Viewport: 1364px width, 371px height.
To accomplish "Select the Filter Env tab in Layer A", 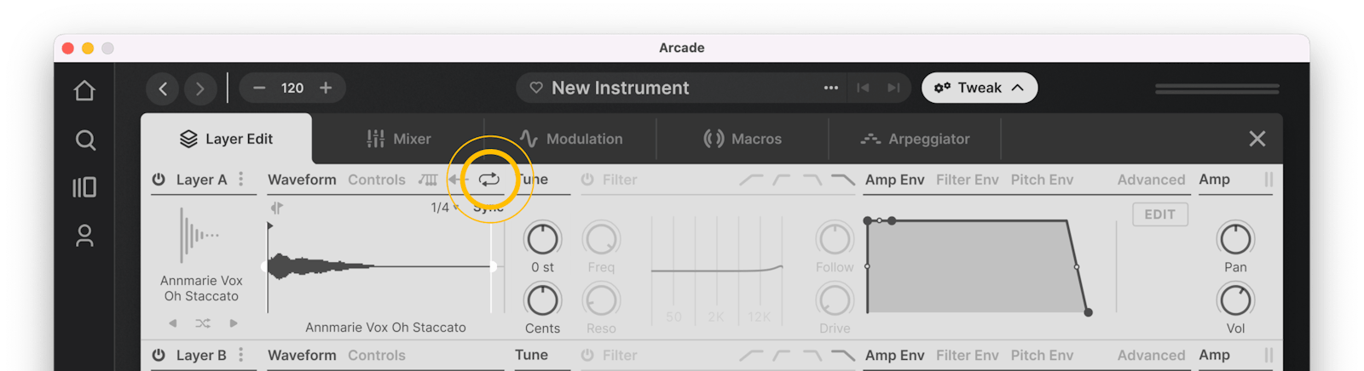I will (x=968, y=180).
